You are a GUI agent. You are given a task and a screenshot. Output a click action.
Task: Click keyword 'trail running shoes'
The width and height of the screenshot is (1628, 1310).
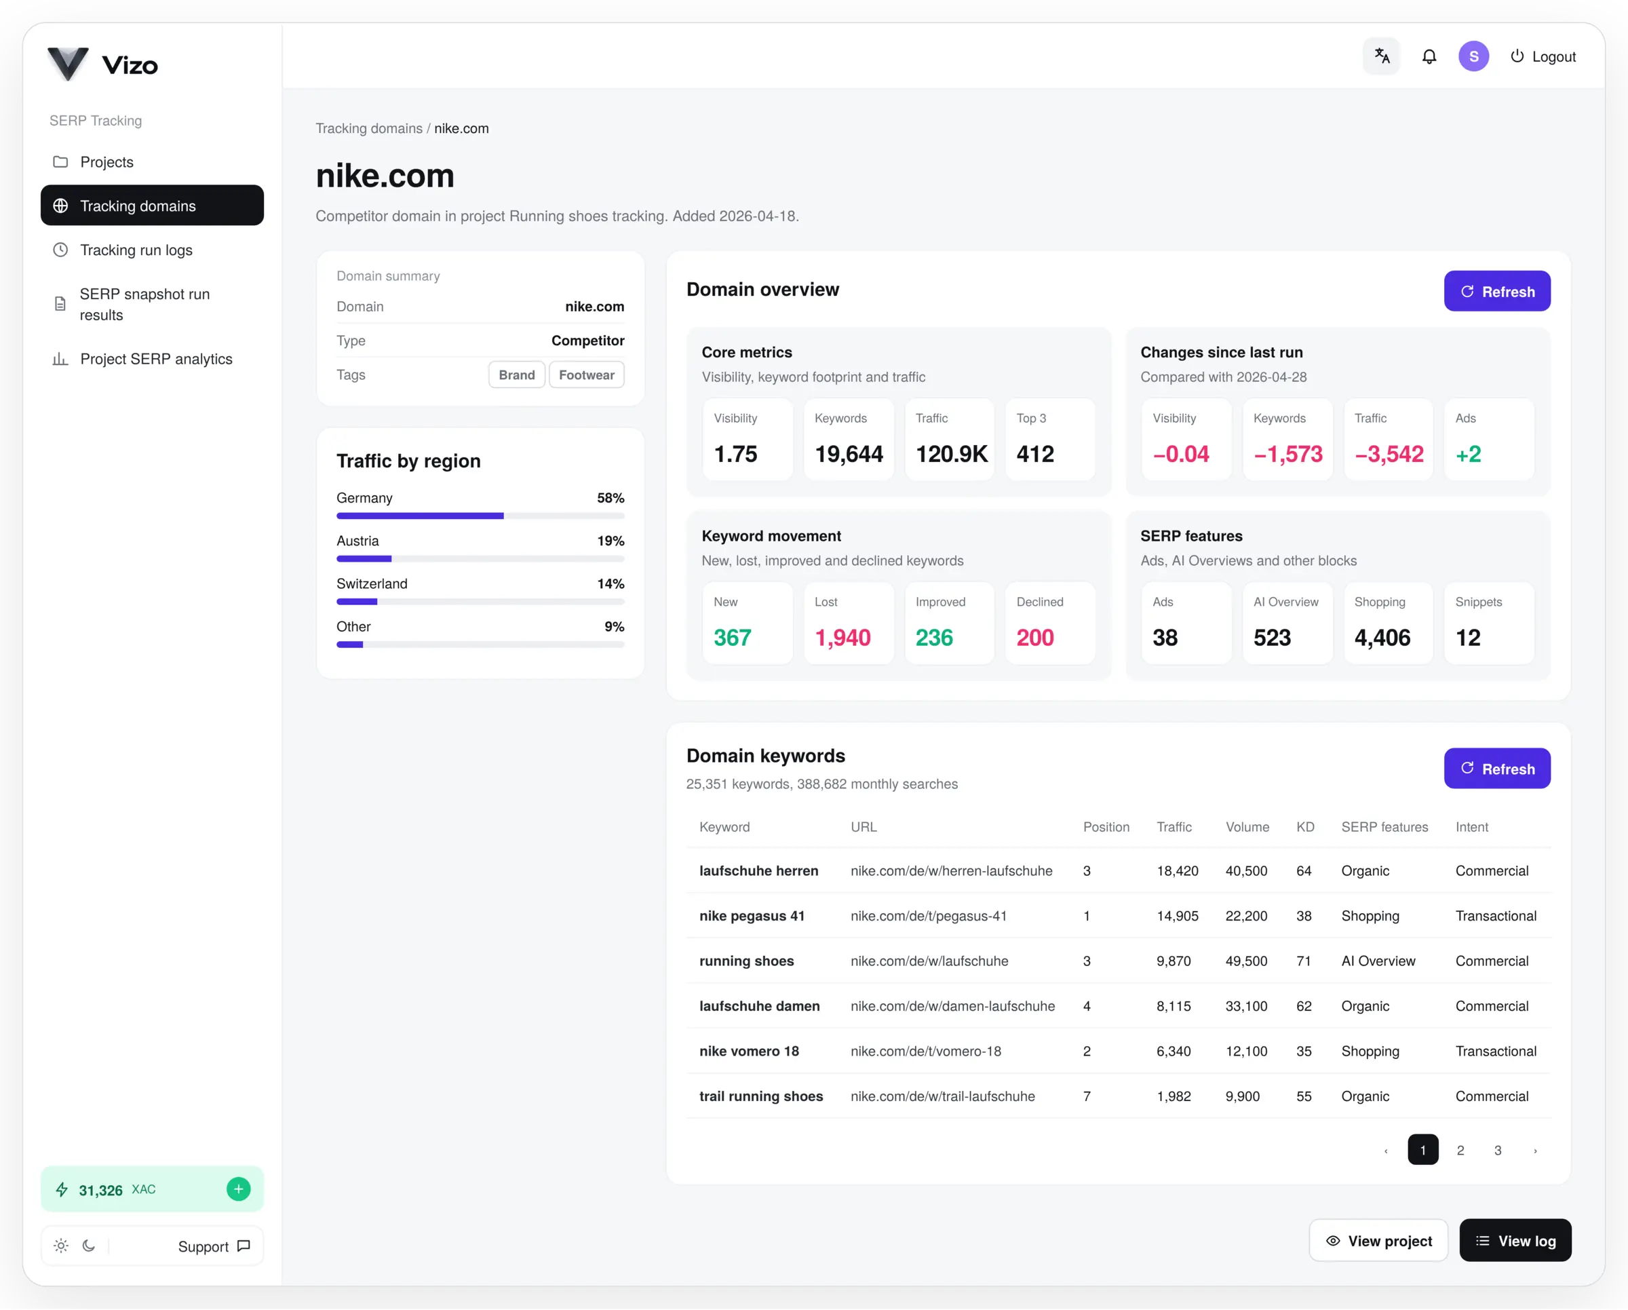tap(760, 1096)
